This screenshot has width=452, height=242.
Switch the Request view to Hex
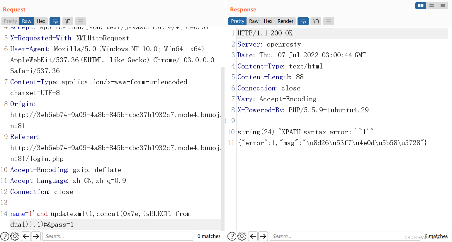tap(41, 21)
